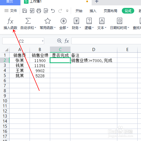The width and height of the screenshot is (141, 141).
Task: Click the export/output icon next to Save
Action: [32, 11]
